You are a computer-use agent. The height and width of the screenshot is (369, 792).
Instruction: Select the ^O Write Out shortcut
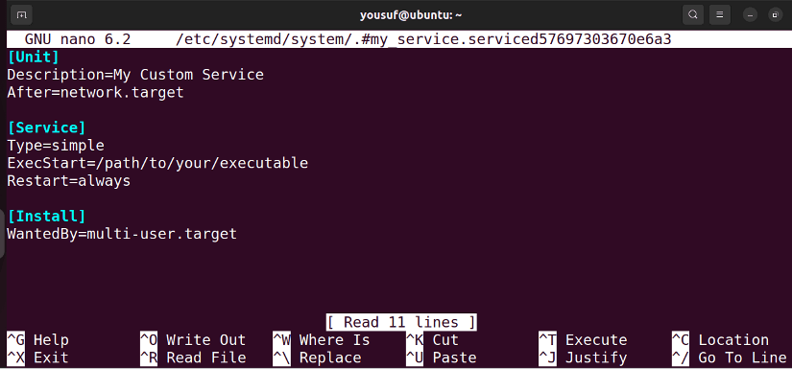coord(193,340)
